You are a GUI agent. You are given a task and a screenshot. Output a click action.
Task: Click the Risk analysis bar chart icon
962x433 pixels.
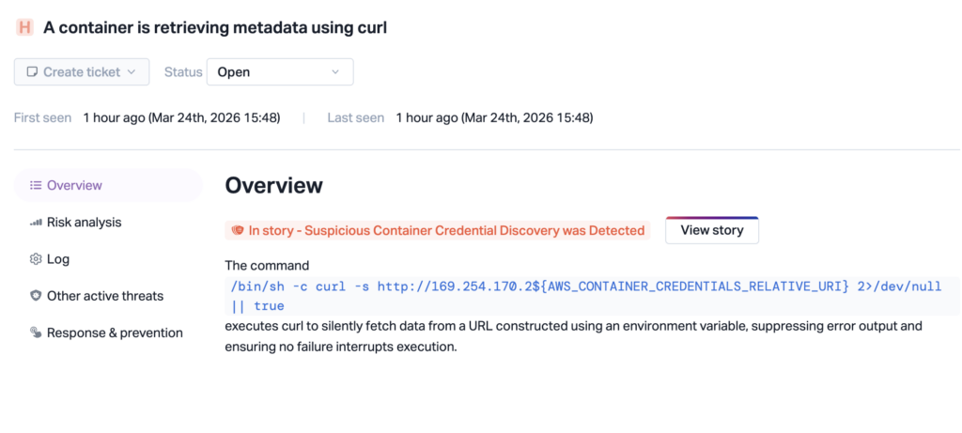(x=36, y=223)
